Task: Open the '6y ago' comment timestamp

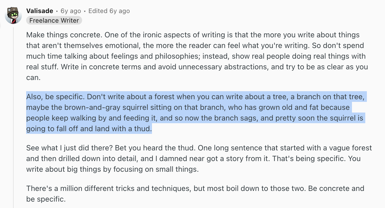Action: 71,11
